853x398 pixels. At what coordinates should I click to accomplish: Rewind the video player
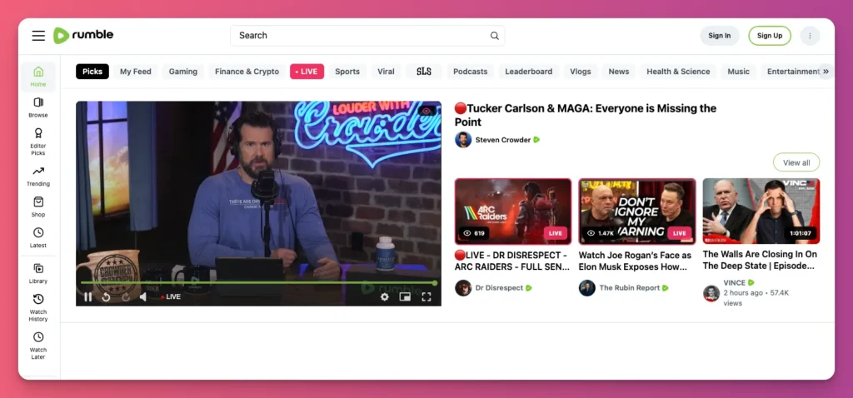point(106,297)
